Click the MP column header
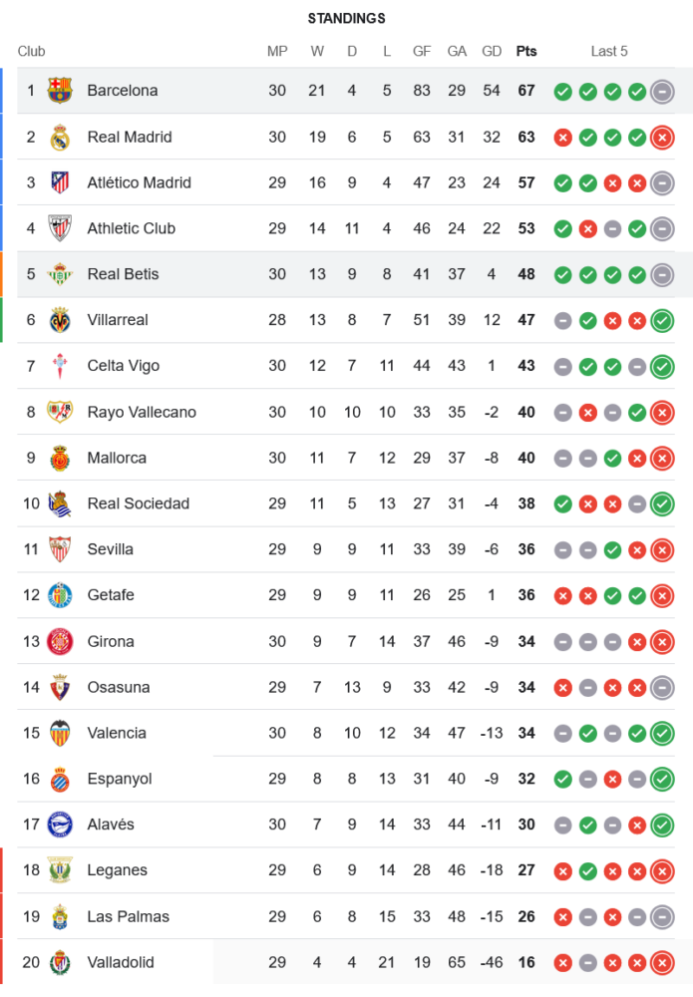 (277, 51)
